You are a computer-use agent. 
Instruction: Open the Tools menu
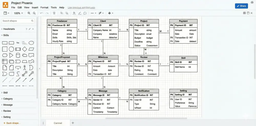coord(54,7)
